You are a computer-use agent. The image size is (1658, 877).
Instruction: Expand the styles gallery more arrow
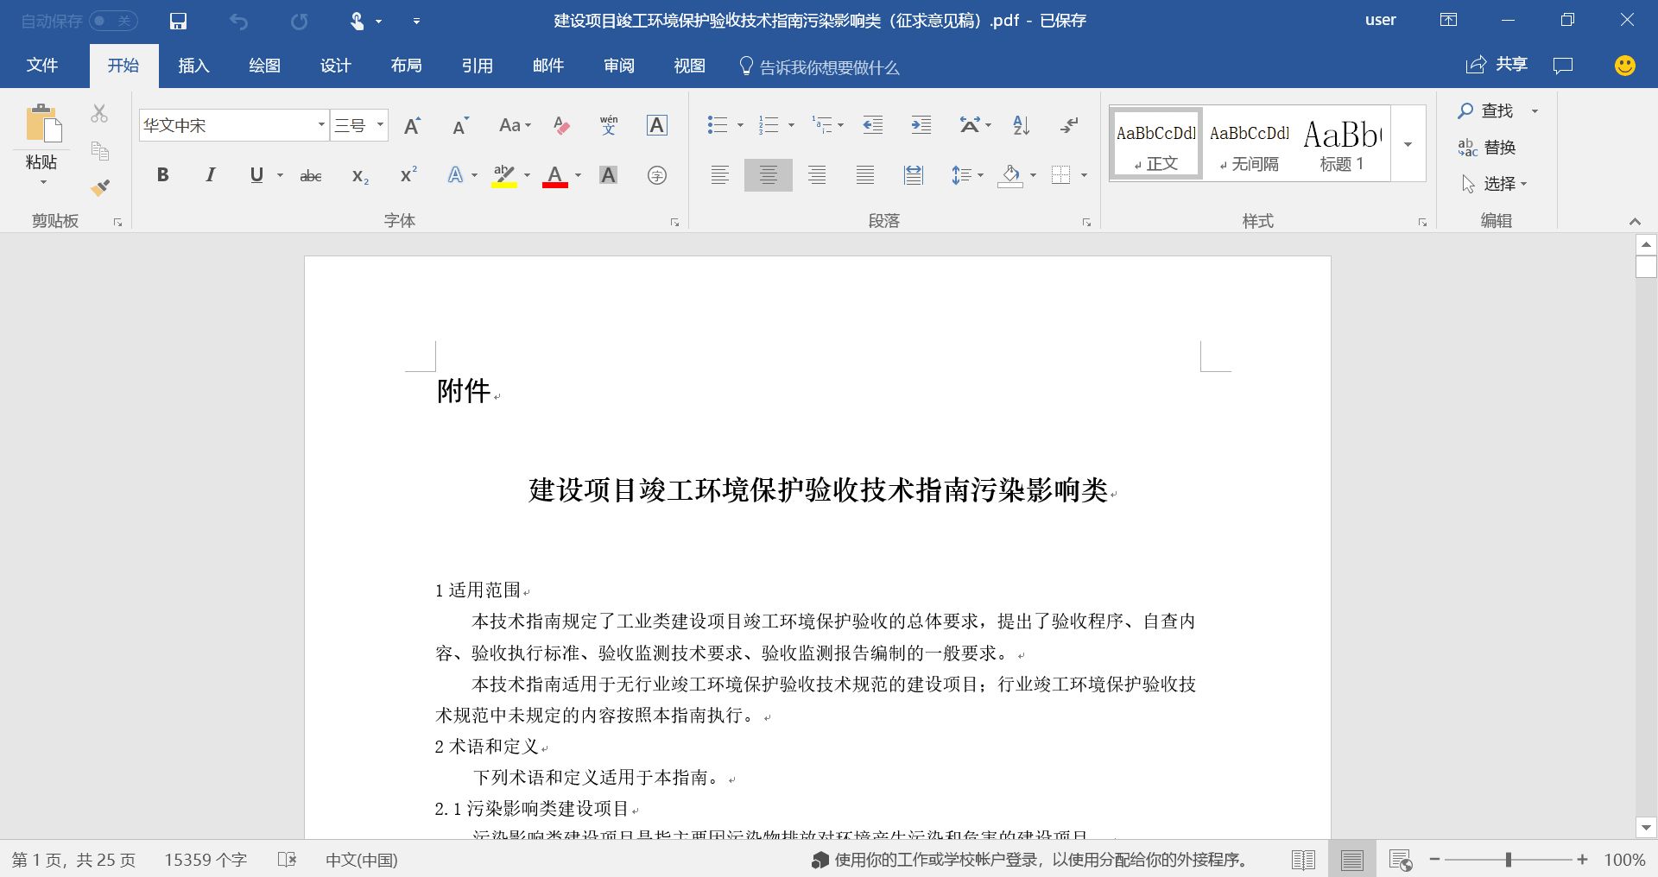pos(1408,143)
